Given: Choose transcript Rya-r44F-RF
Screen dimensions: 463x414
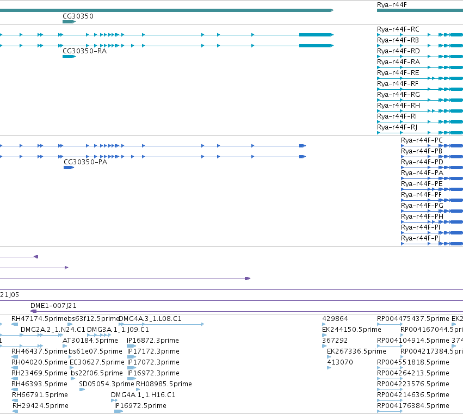Looking at the screenshot, I should point(398,84).
